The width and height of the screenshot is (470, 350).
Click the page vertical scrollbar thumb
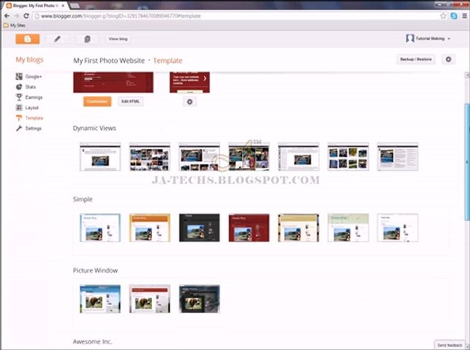[x=467, y=162]
